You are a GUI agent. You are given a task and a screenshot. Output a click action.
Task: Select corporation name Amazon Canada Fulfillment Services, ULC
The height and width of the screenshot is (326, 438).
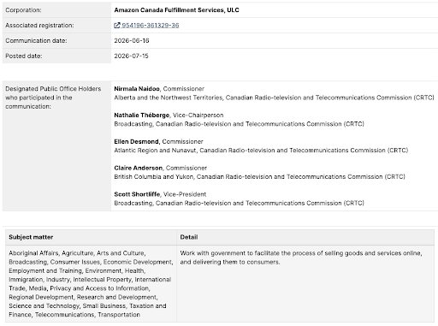[x=176, y=10]
